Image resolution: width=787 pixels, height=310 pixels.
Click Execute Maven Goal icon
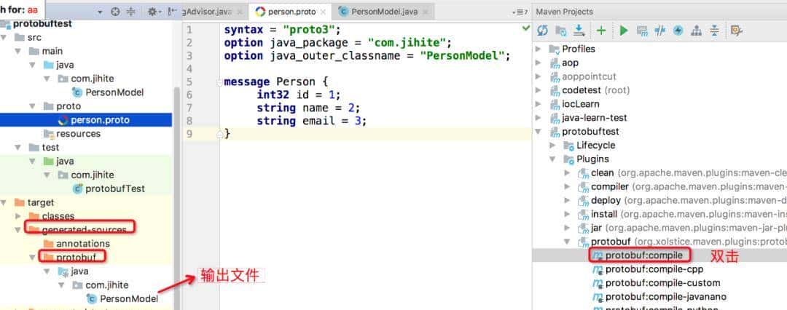[642, 31]
